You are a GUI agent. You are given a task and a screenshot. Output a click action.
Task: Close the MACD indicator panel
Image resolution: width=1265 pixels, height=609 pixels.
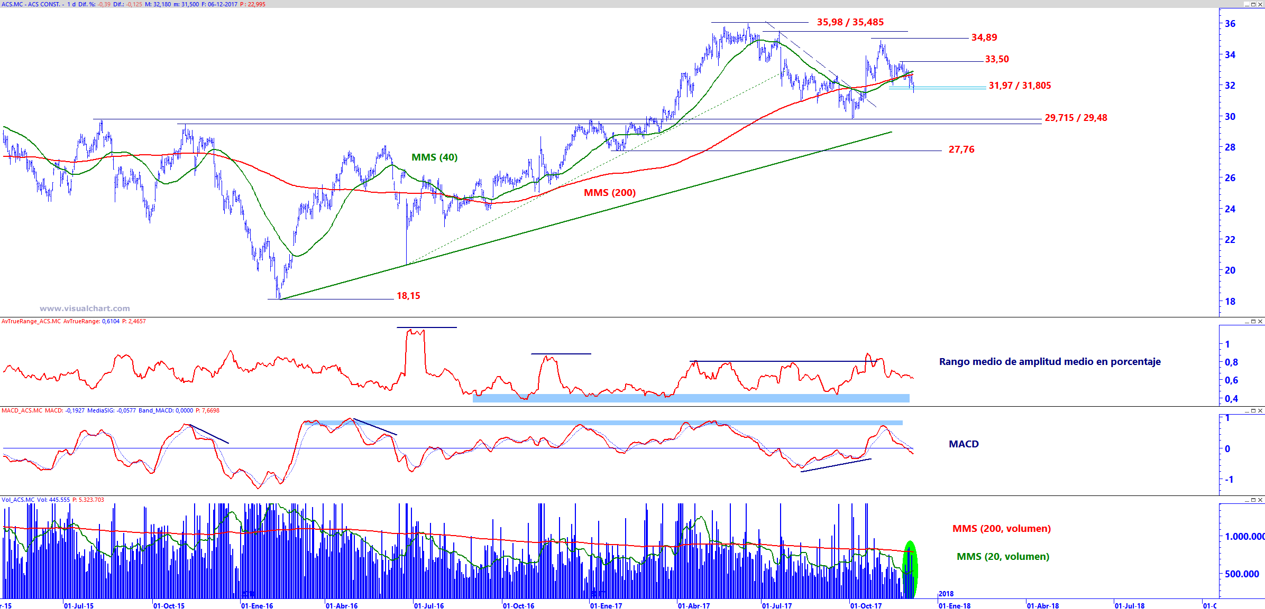[1261, 410]
